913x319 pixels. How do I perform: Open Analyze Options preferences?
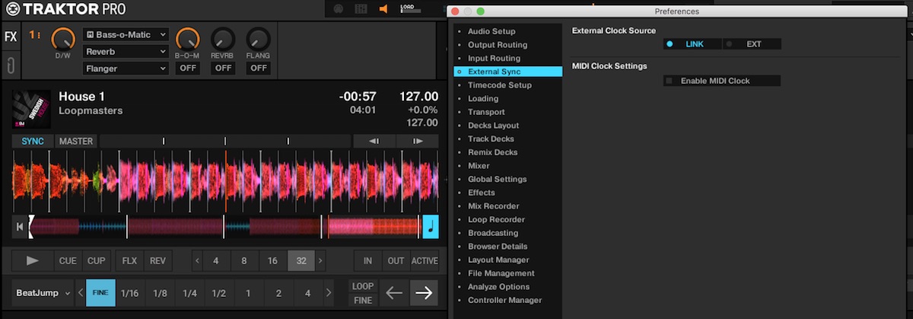point(499,286)
